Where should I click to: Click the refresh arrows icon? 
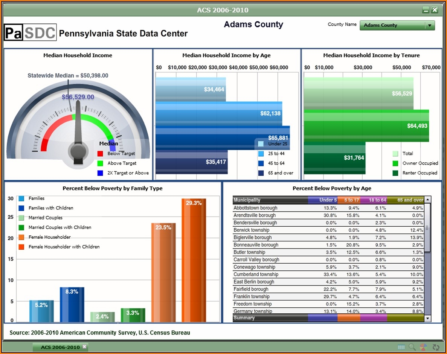pyautogui.click(x=436, y=347)
